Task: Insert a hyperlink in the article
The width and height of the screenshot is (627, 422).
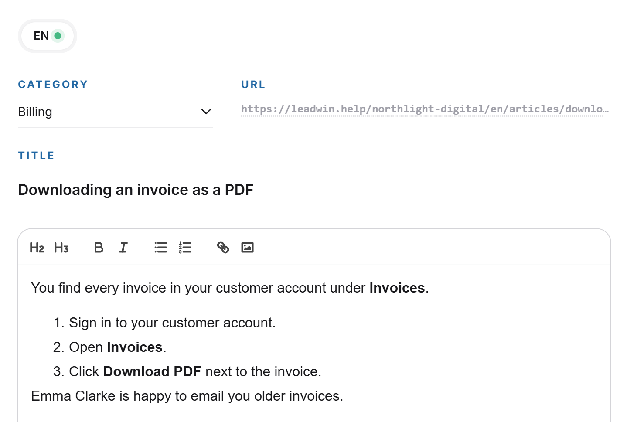Action: pos(223,248)
